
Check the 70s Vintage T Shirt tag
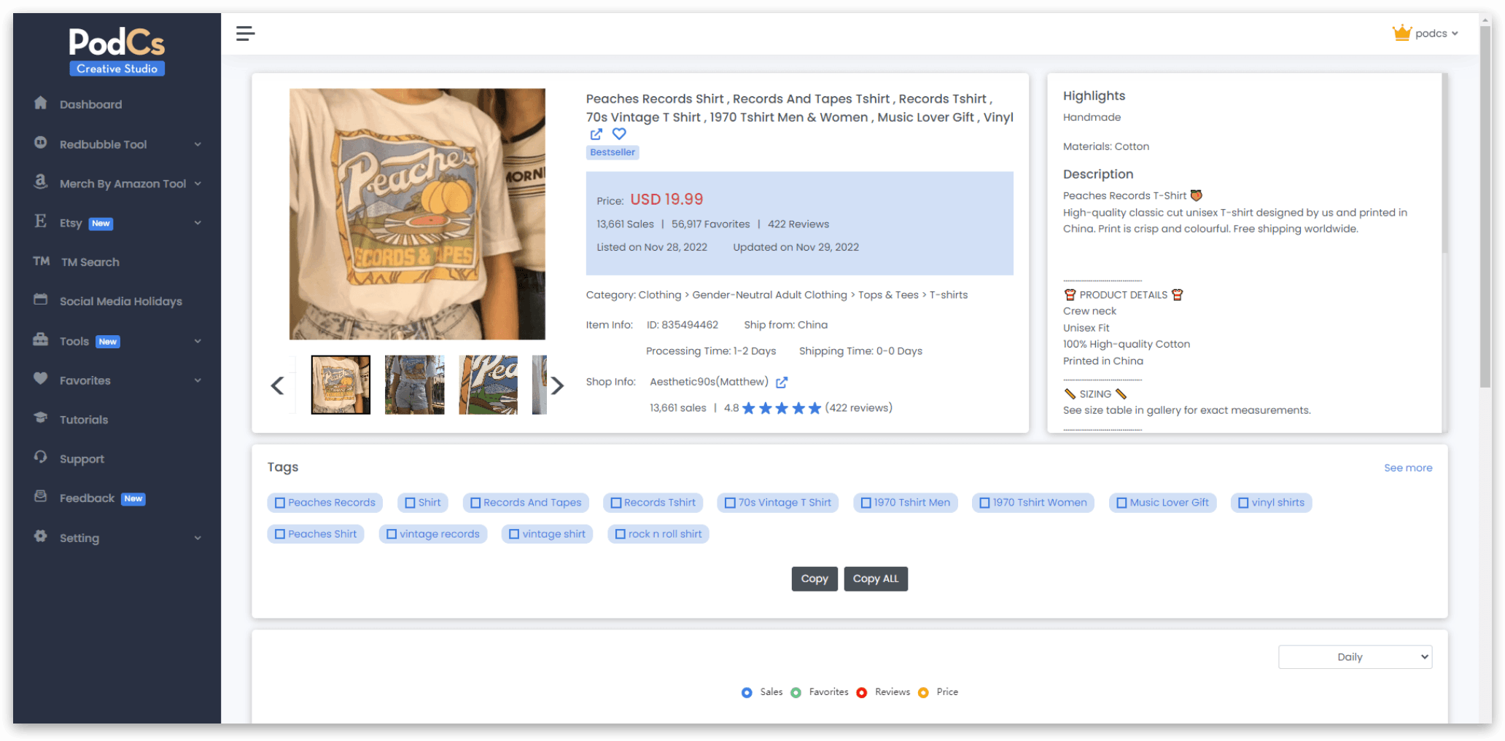click(730, 503)
